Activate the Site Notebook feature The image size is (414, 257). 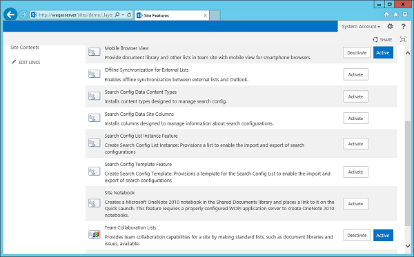355,204
